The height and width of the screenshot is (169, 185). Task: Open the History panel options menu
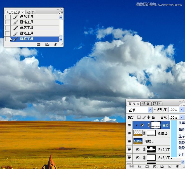point(60,13)
